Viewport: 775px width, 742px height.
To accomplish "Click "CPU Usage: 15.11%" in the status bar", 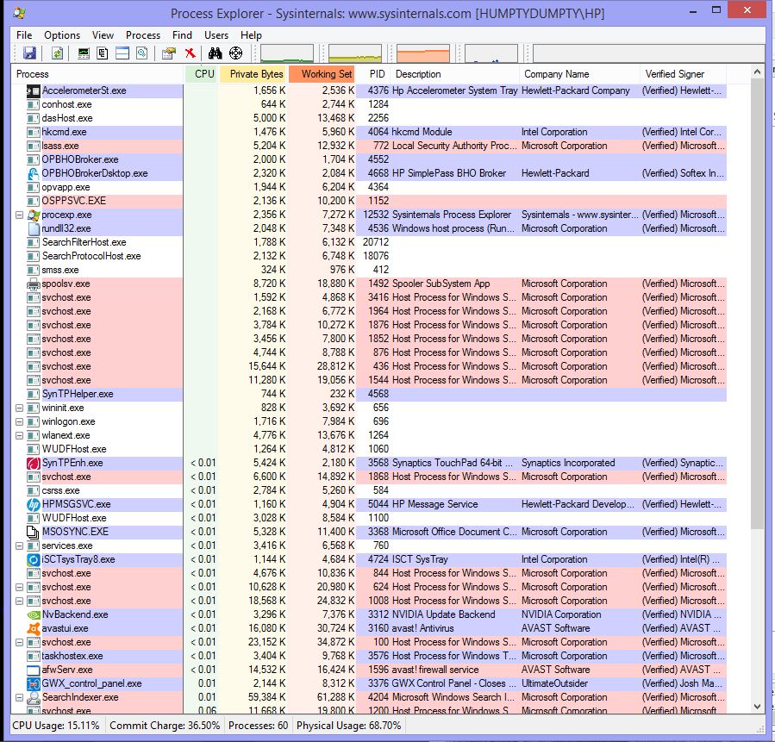I will [56, 726].
